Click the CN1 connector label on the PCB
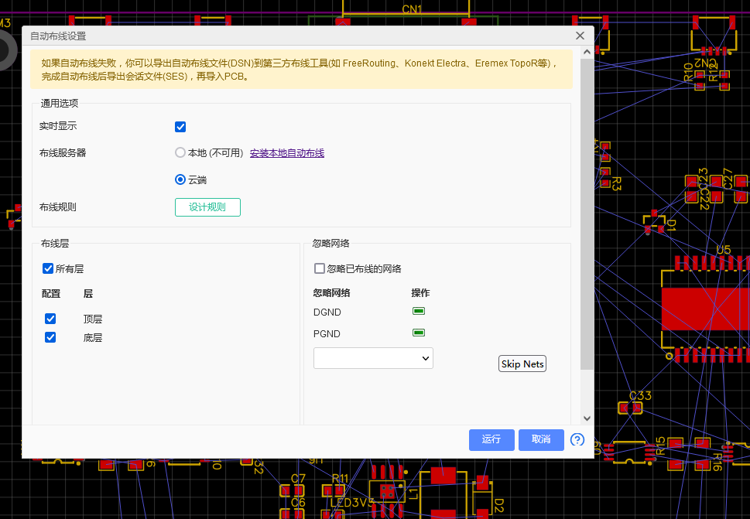 (x=412, y=9)
